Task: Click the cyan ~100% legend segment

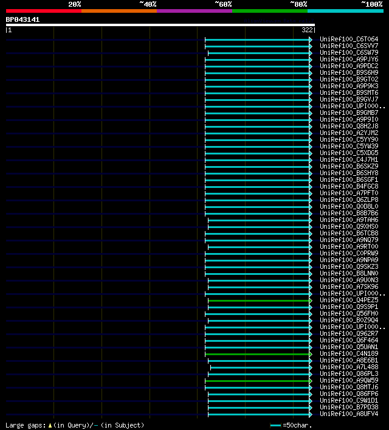Action: (x=345, y=11)
